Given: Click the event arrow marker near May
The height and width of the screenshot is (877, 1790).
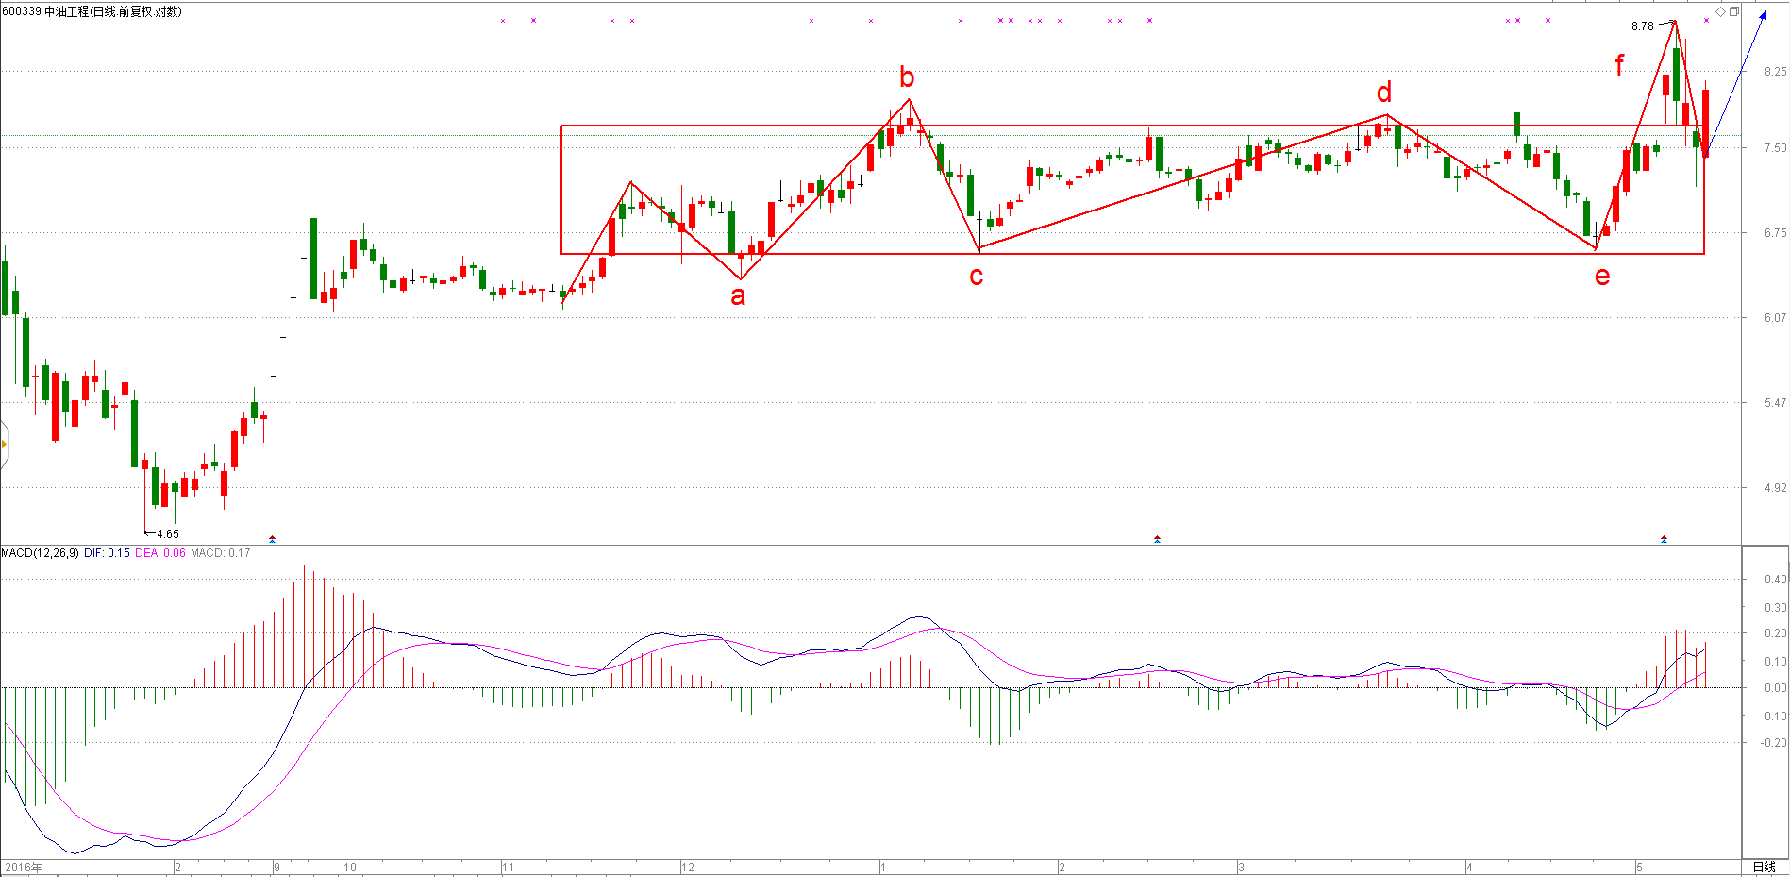Looking at the screenshot, I should tap(1664, 539).
